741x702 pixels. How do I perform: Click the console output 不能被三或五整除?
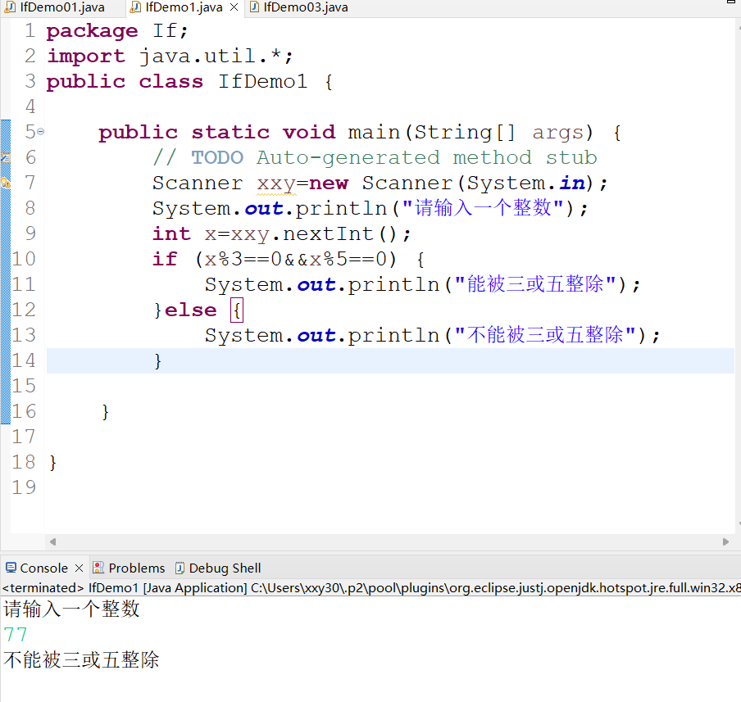[81, 660]
